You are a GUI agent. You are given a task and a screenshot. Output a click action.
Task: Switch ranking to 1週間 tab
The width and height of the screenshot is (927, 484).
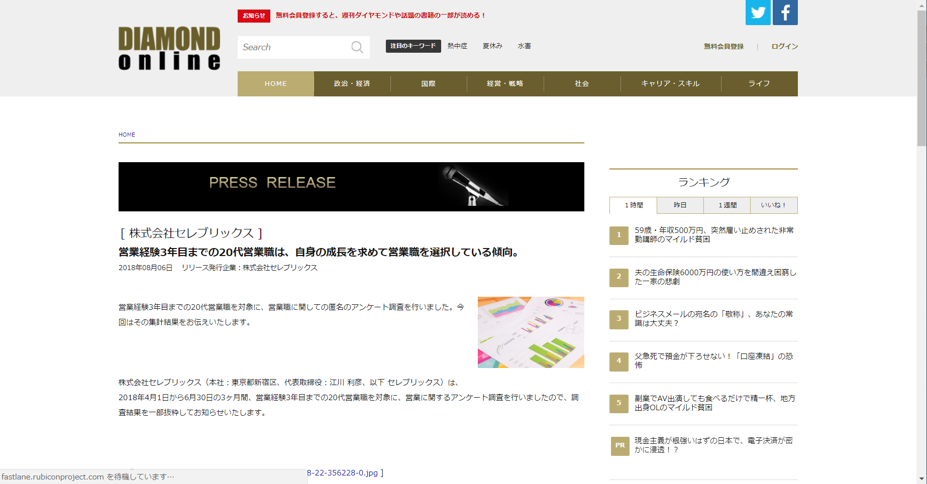727,205
